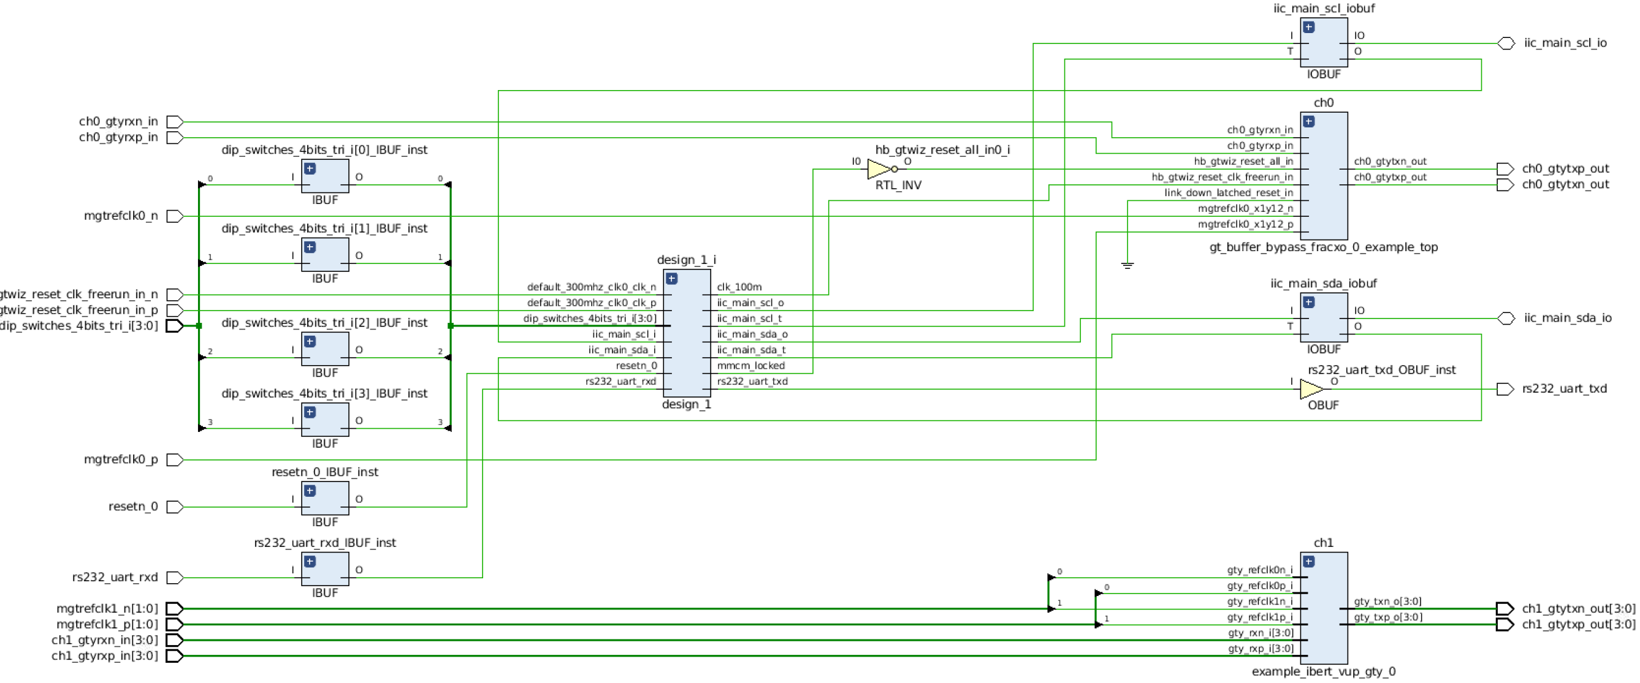Click the clk_100m pin on design_1_i
The width and height of the screenshot is (1640, 683).
point(739,287)
